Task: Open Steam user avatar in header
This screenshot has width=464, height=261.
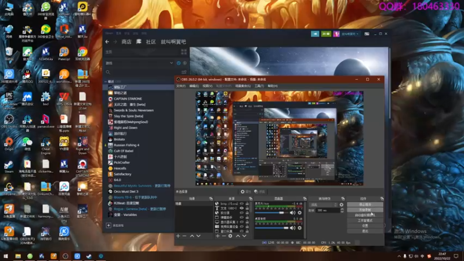Action: click(336, 34)
